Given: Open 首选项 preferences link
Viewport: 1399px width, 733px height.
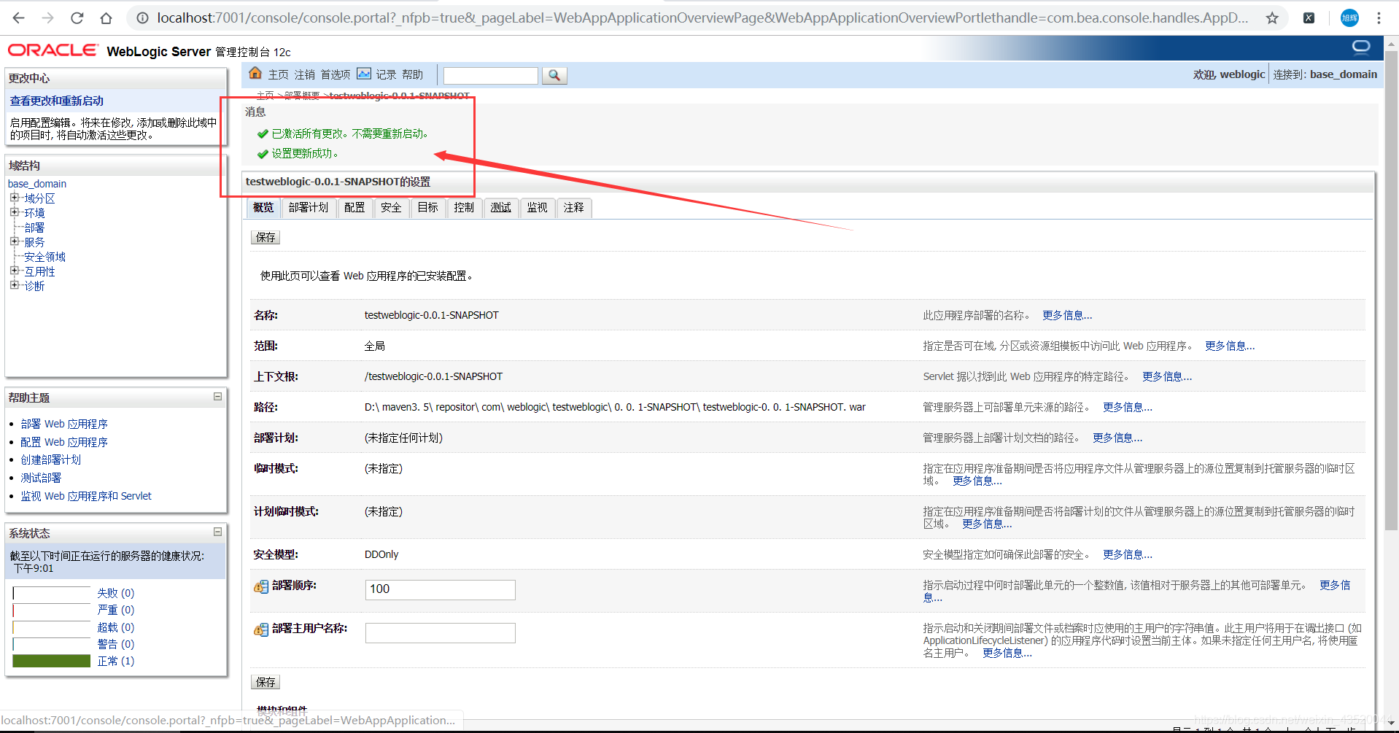Looking at the screenshot, I should (x=336, y=74).
